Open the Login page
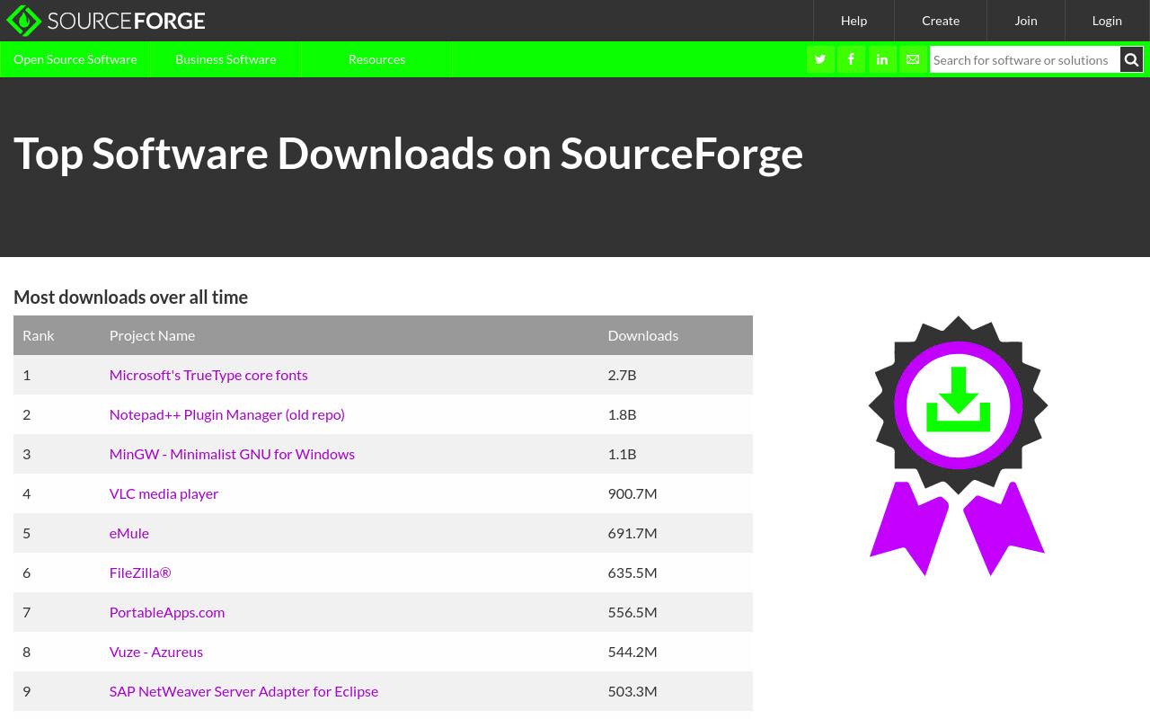 [1107, 21]
